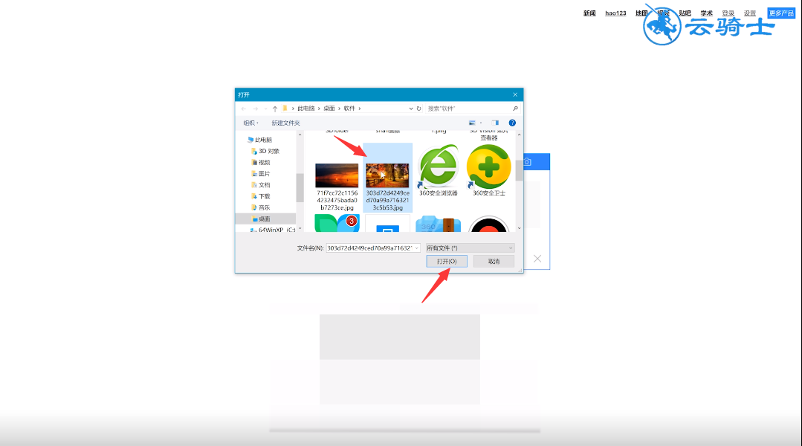Select the blue 360 folder icon in bottom row
802x446 pixels.
[x=439, y=224]
